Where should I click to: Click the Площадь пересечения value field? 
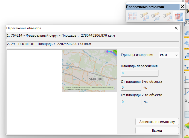point(140,73)
